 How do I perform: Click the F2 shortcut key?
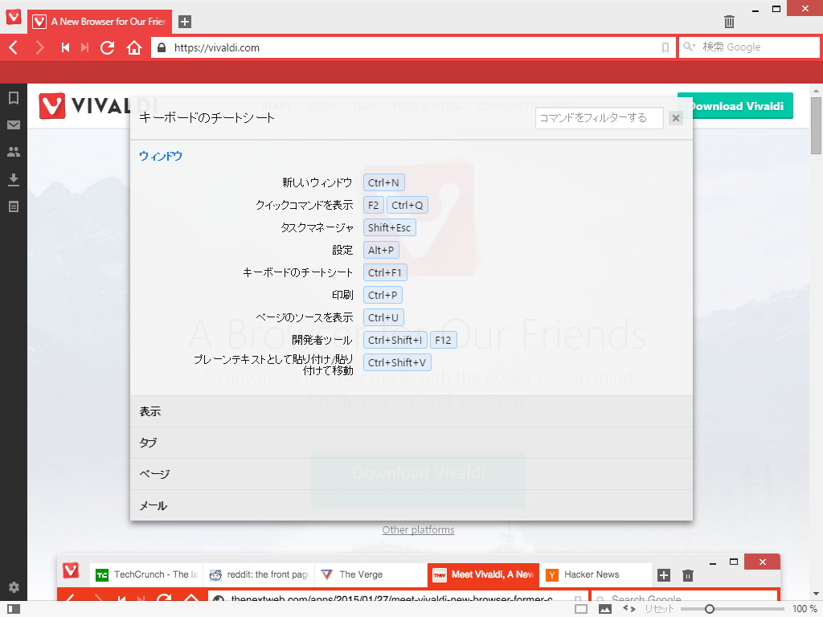tap(373, 205)
